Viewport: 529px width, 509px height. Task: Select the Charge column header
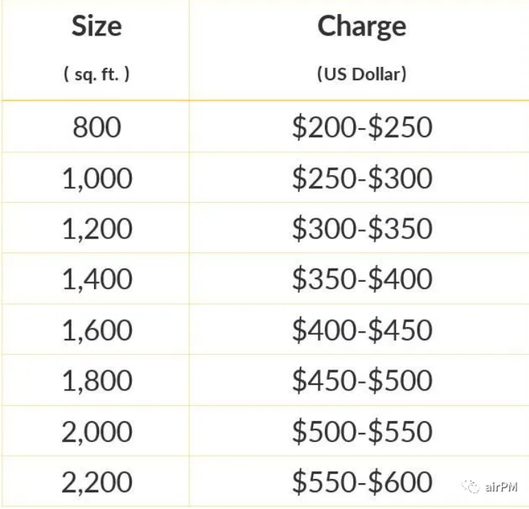[362, 28]
